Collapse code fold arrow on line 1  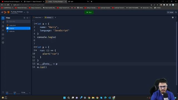click(36, 24)
